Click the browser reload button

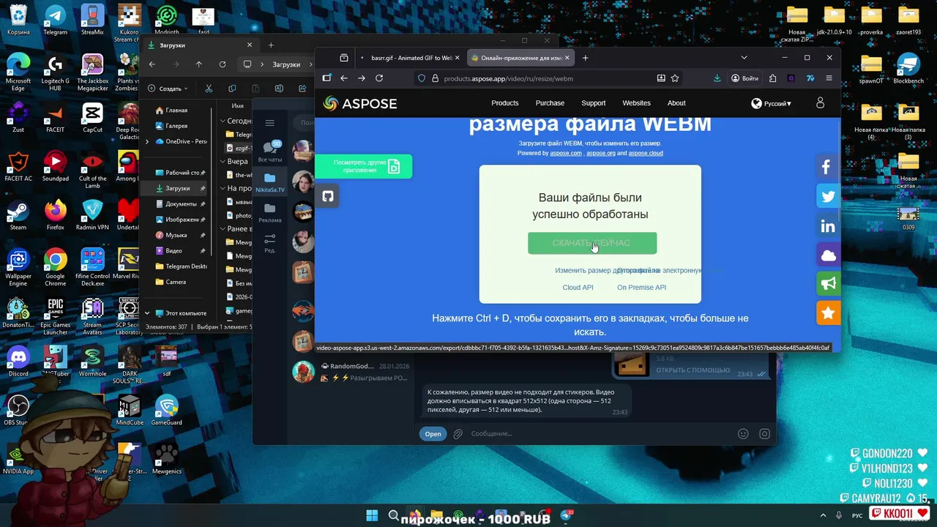[379, 78]
